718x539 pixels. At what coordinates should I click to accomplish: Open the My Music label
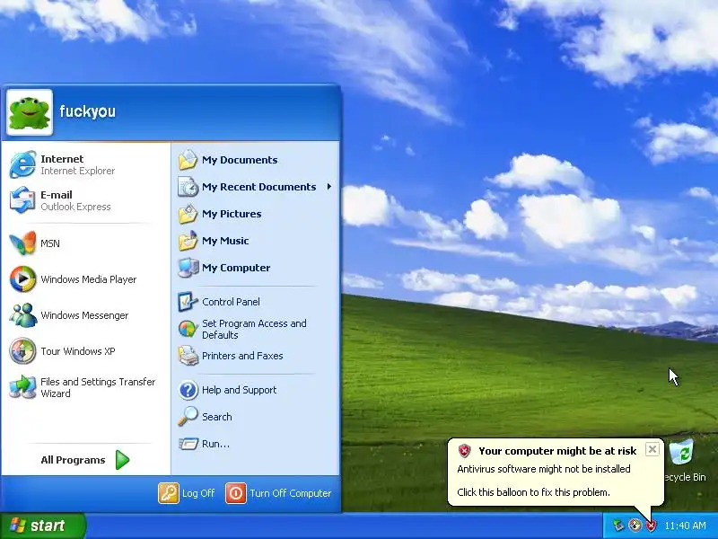pos(225,241)
